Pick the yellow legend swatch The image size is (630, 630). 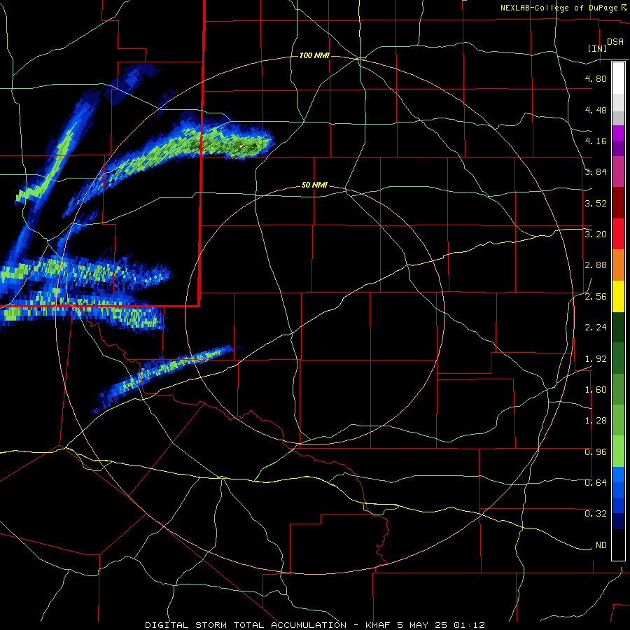618,296
